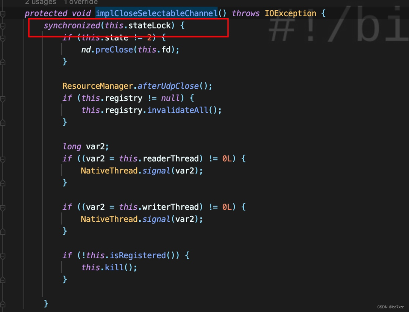Click fold-end marker after nd.preClose block
Image resolution: width=409 pixels, height=312 pixels.
pyautogui.click(x=3, y=62)
